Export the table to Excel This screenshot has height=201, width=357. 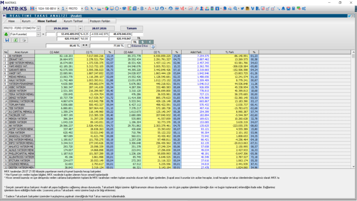pyautogui.click(x=15, y=40)
